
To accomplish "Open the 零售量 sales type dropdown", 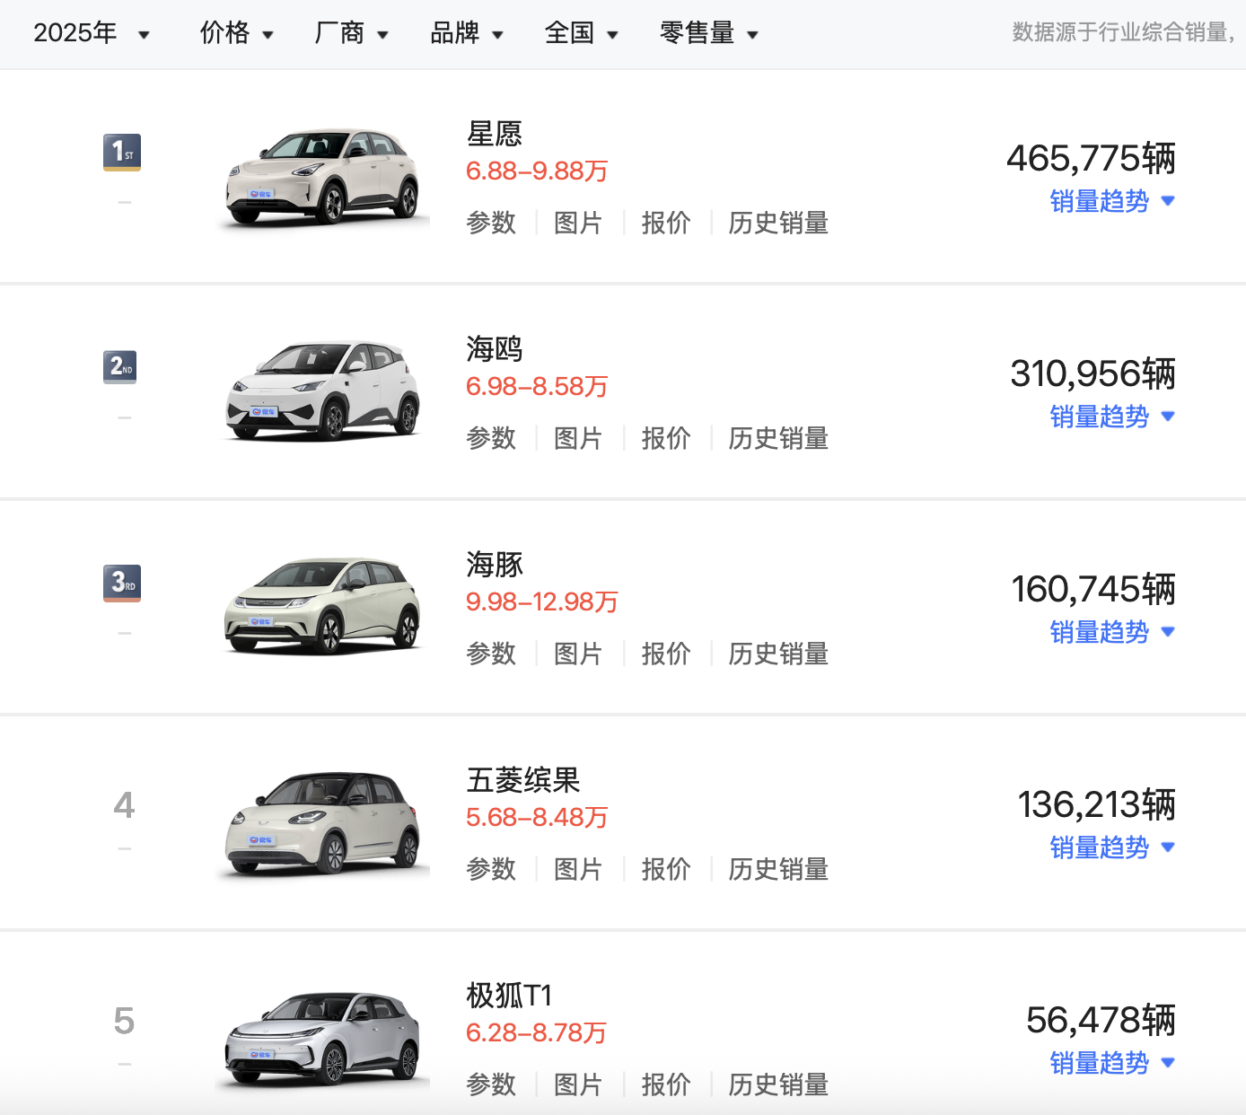I will click(708, 33).
